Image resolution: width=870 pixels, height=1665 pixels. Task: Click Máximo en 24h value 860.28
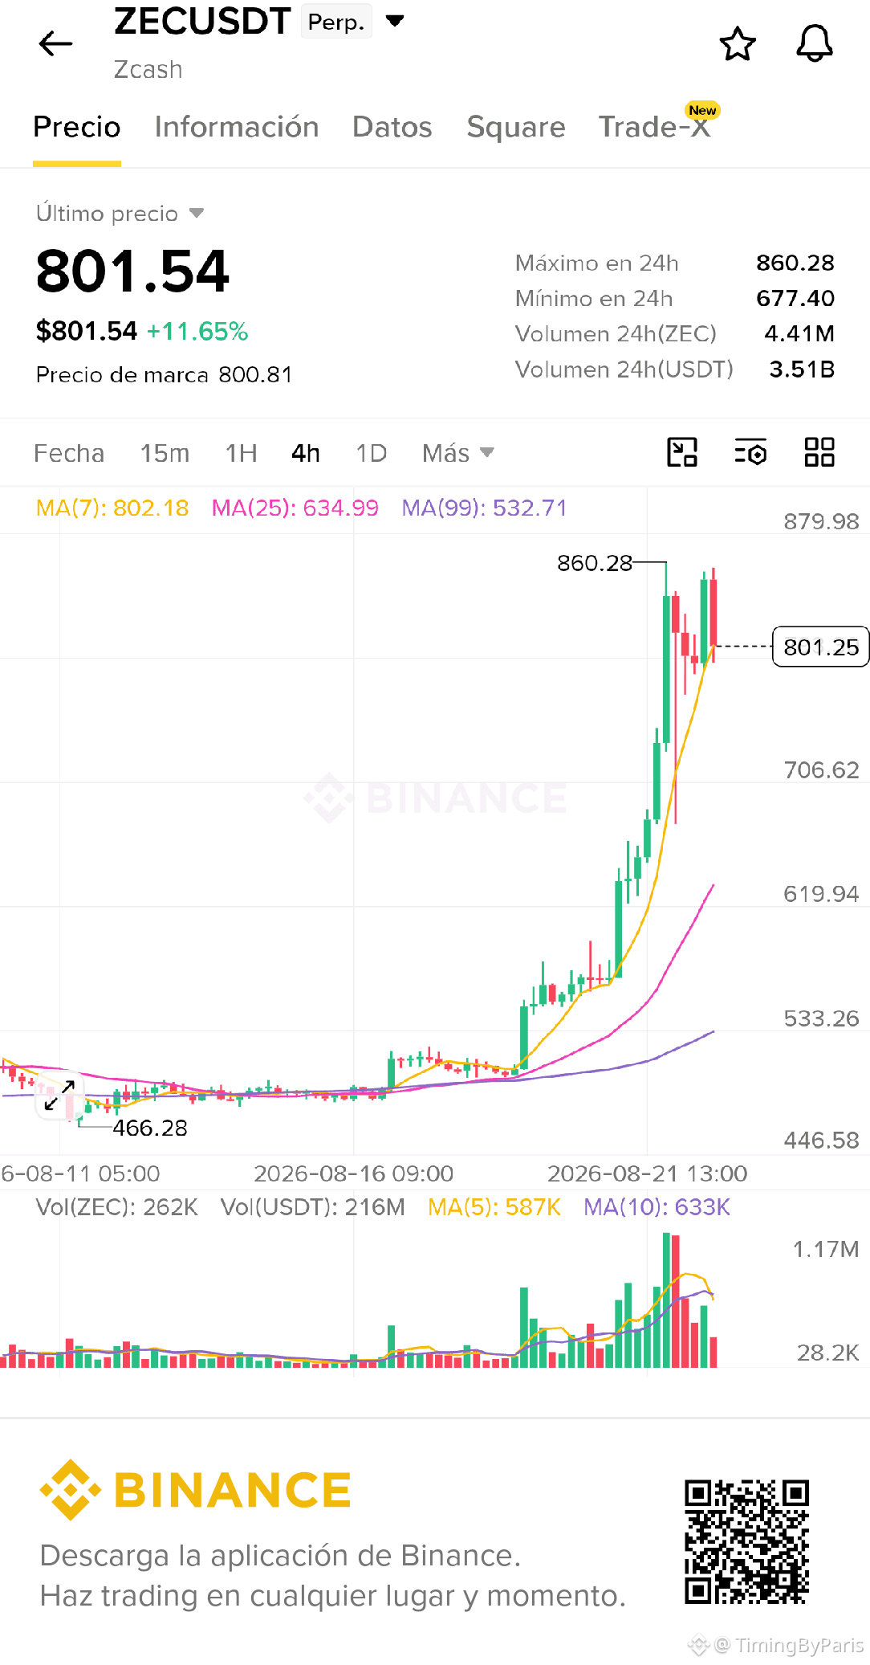pyautogui.click(x=795, y=263)
